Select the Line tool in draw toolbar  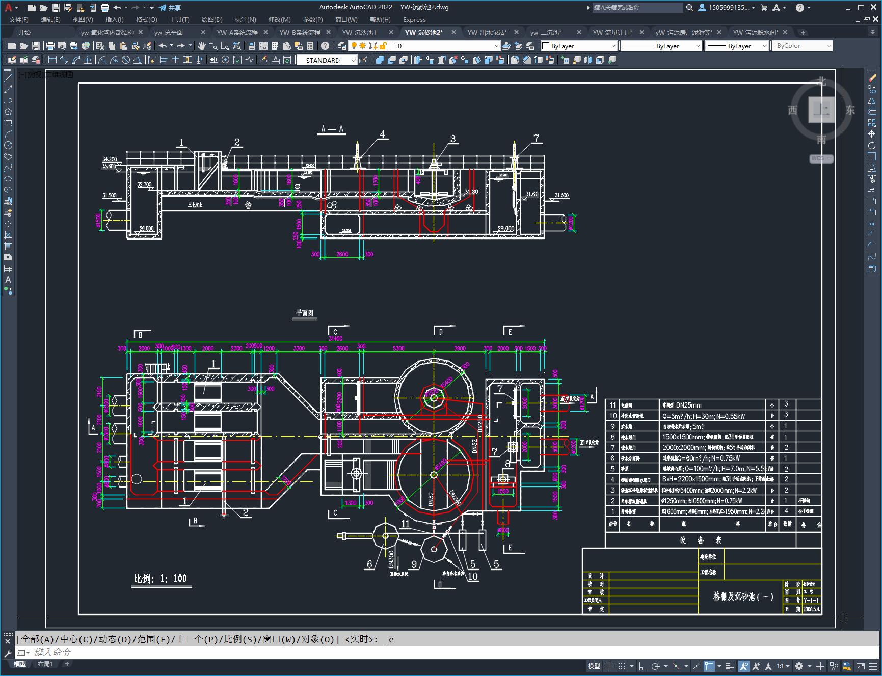tap(8, 78)
